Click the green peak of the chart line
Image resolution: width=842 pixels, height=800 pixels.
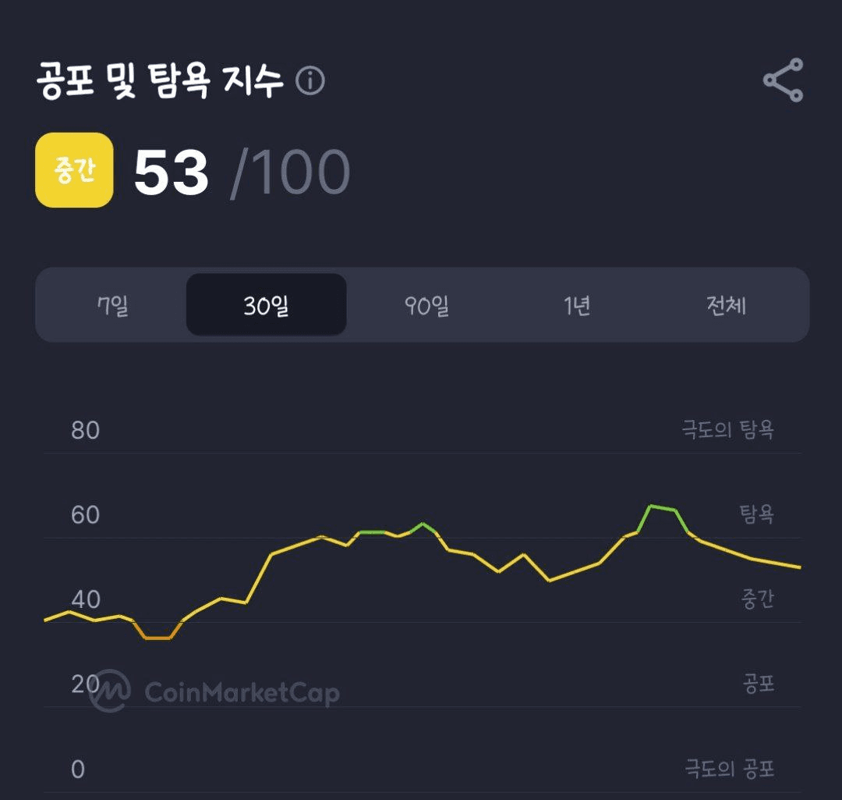tap(662, 508)
